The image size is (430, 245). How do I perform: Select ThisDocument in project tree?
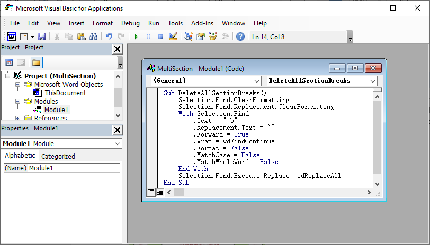click(65, 93)
